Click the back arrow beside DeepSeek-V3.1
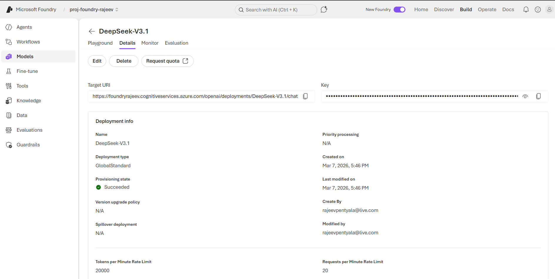Image resolution: width=555 pixels, height=279 pixels. click(92, 31)
